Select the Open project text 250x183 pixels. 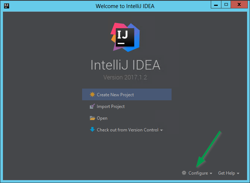coord(102,118)
